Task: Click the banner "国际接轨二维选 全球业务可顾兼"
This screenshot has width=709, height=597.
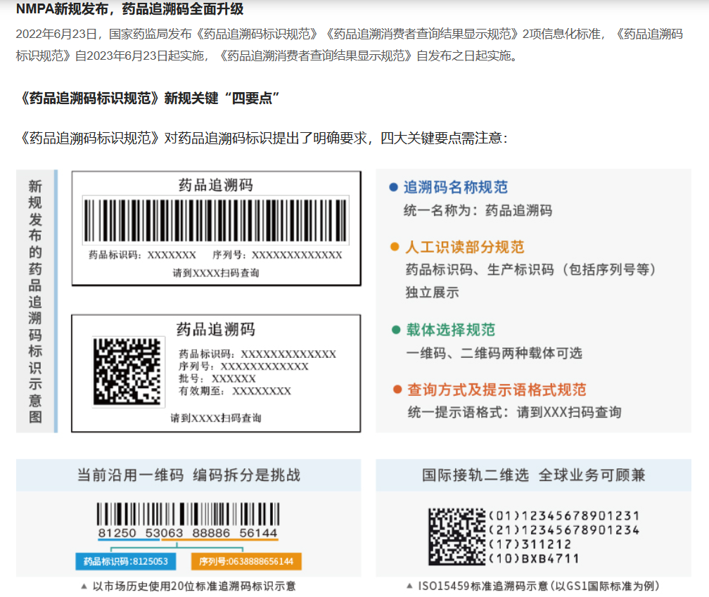Action: click(534, 475)
